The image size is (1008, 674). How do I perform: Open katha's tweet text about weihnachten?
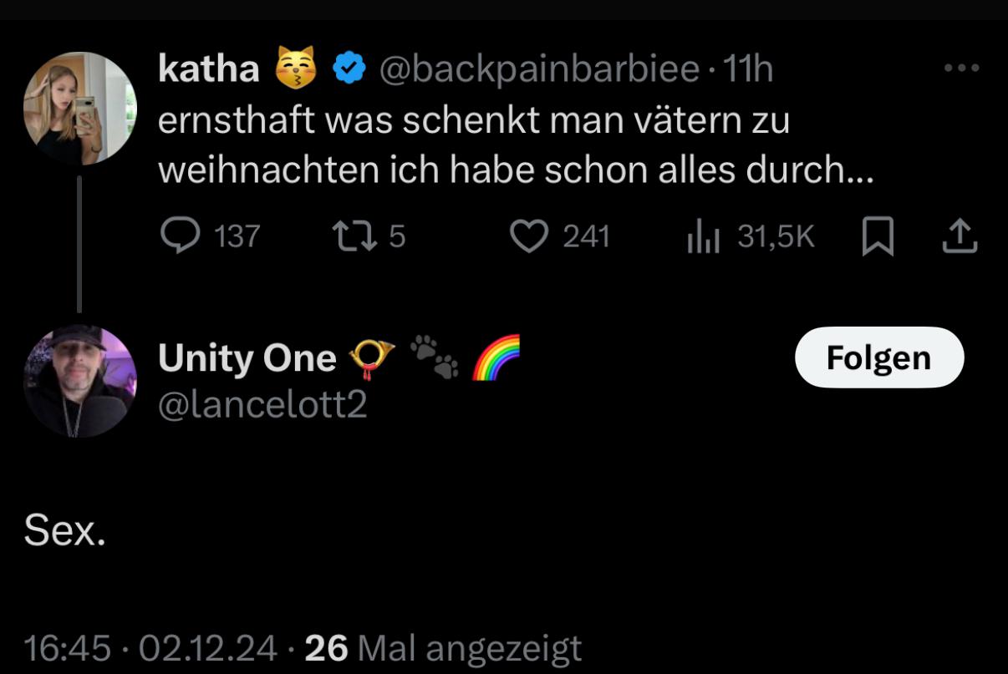514,146
